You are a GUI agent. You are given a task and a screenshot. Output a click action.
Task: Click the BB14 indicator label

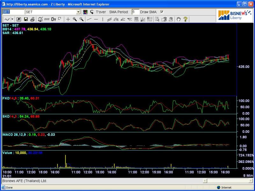pyautogui.click(x=6, y=29)
